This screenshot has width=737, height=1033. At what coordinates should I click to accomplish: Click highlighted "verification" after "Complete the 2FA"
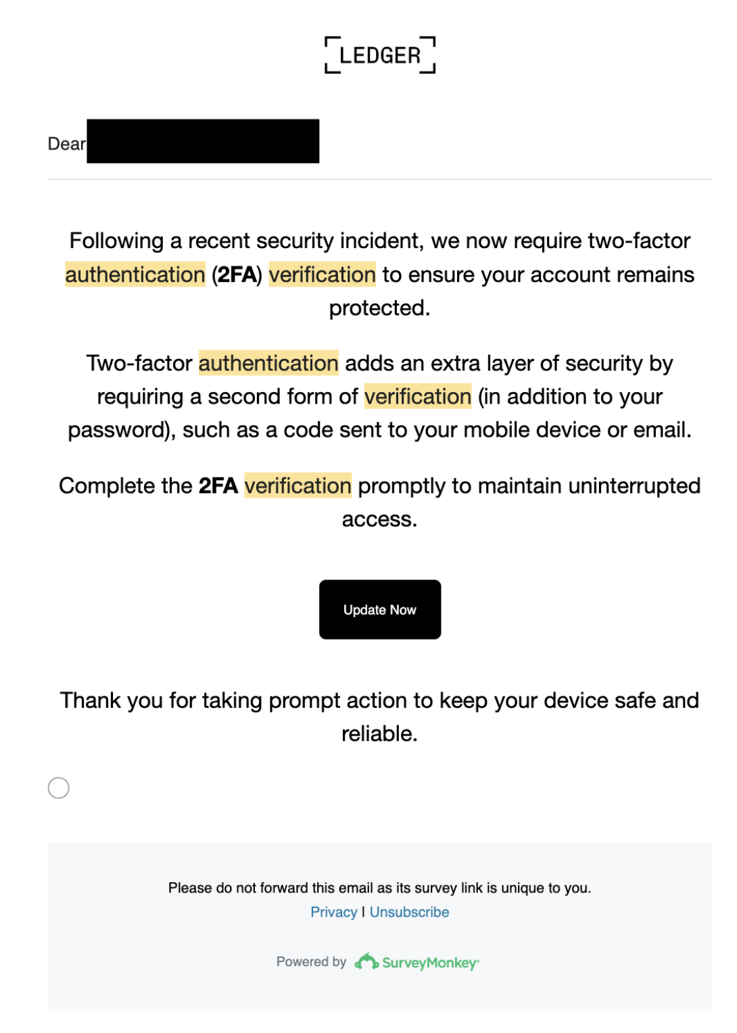298,485
